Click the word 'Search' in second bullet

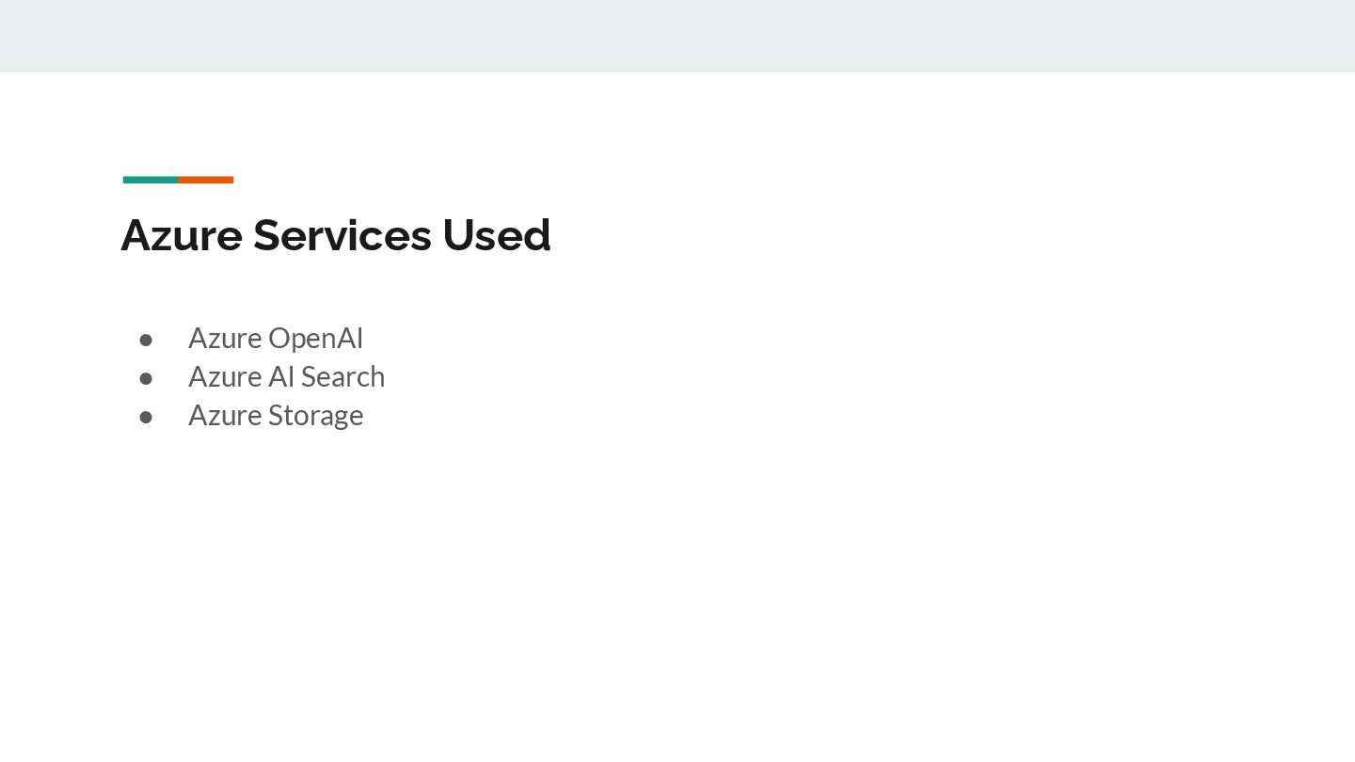343,376
